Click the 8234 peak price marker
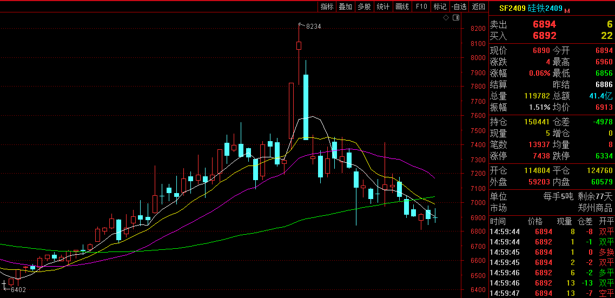The image size is (615, 298). (313, 26)
